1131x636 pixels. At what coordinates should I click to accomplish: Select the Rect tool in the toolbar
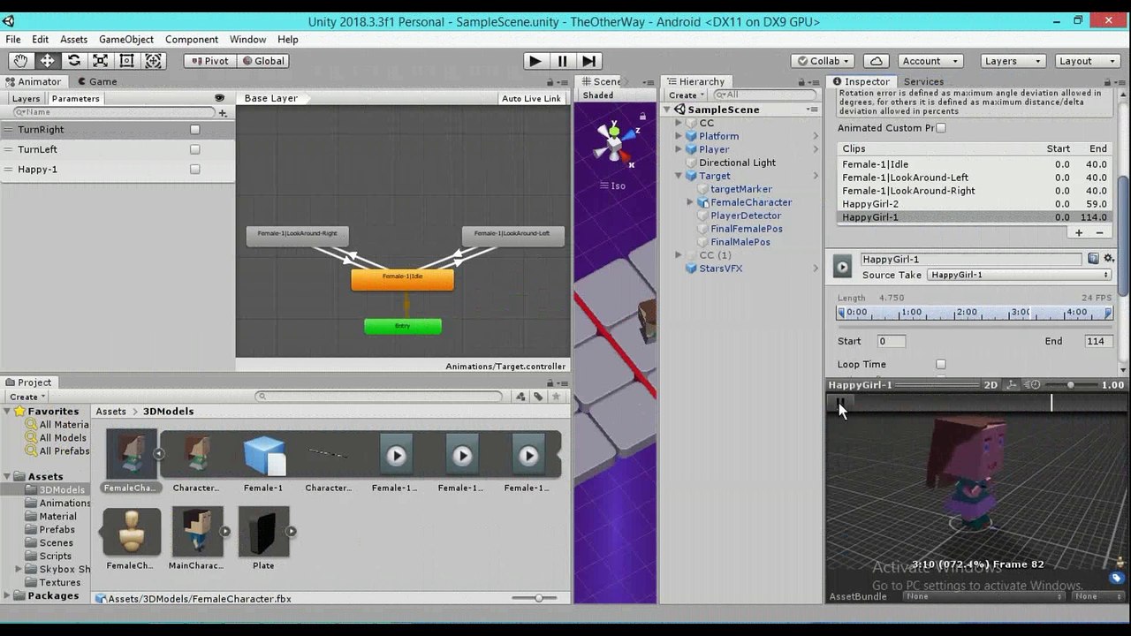(126, 61)
